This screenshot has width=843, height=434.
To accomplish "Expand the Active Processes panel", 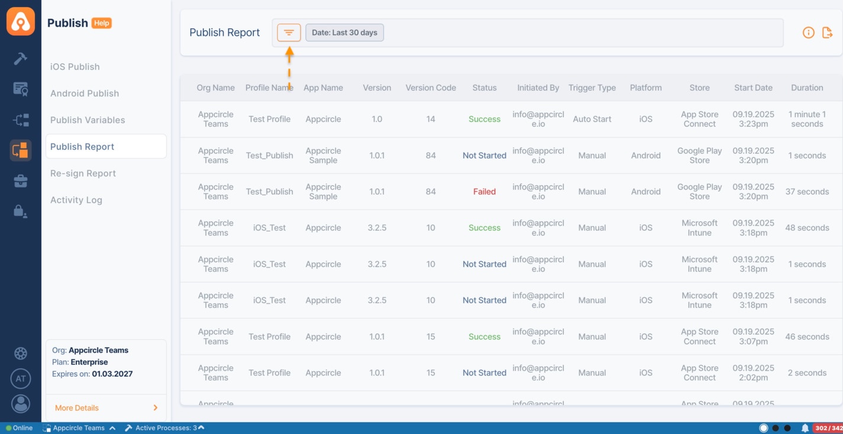I will pyautogui.click(x=166, y=428).
